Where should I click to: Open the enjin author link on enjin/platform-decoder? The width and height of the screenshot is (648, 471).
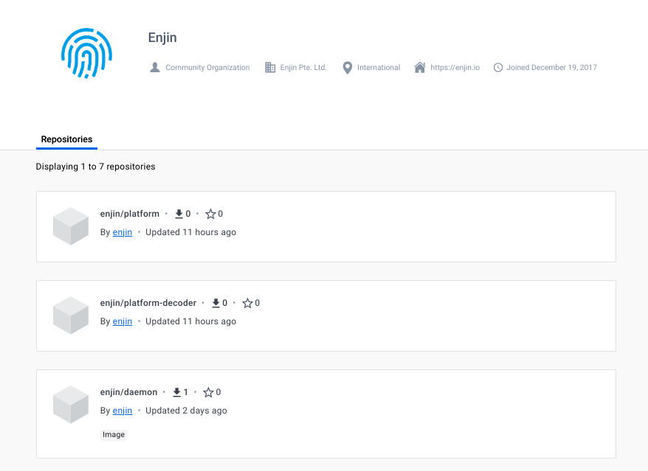tap(123, 321)
